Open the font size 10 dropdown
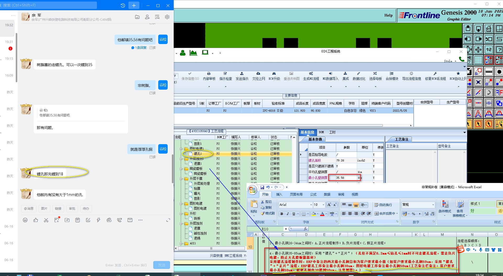The image size is (503, 276). (323, 205)
